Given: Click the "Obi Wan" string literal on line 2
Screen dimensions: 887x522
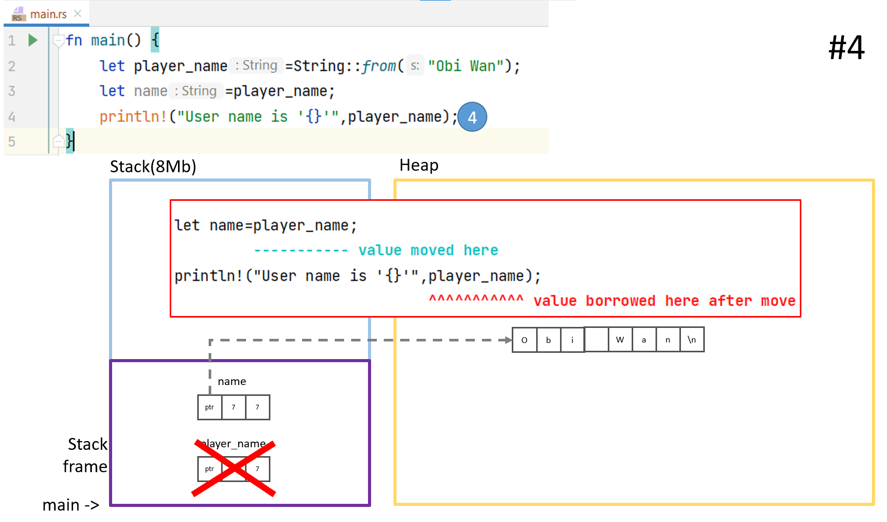Looking at the screenshot, I should click(x=465, y=66).
